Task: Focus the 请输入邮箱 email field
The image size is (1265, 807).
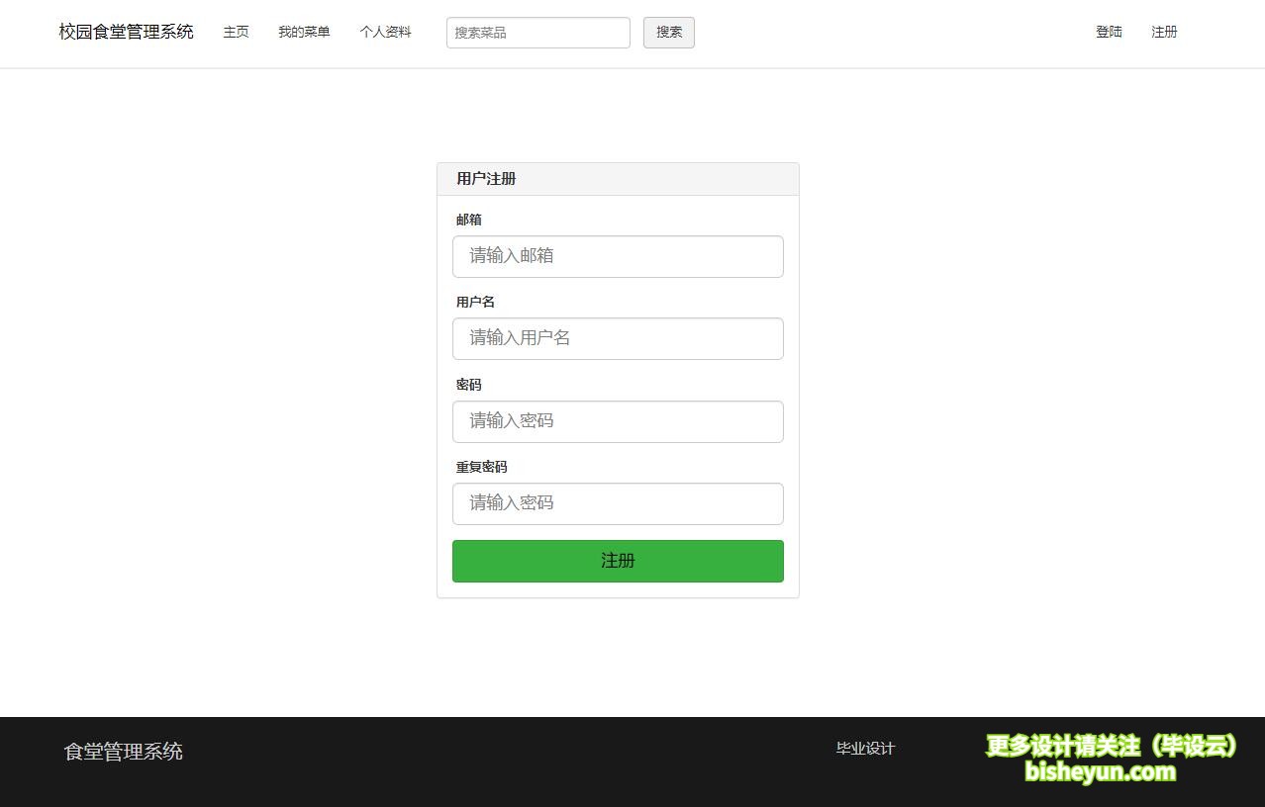Action: 618,256
